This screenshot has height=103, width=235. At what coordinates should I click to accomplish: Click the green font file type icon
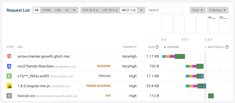(9, 76)
